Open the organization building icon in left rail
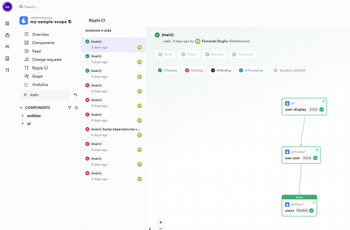Image resolution: width=350 pixels, height=230 pixels. pos(7,58)
